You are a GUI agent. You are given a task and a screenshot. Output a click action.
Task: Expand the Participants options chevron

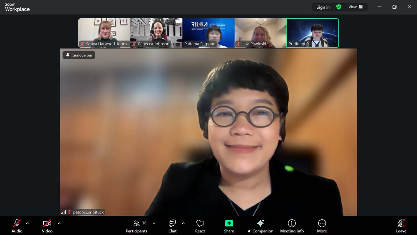(154, 223)
